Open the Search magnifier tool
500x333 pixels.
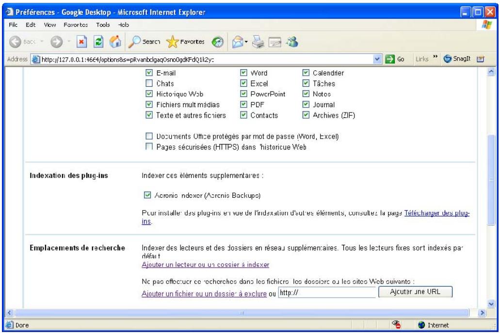144,42
